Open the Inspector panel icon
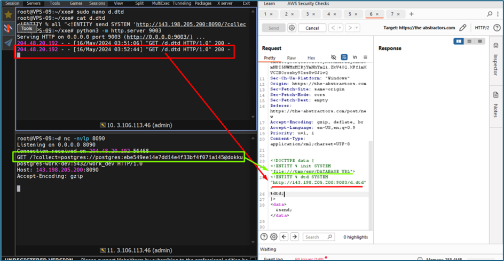This screenshot has height=261, width=504. (495, 45)
